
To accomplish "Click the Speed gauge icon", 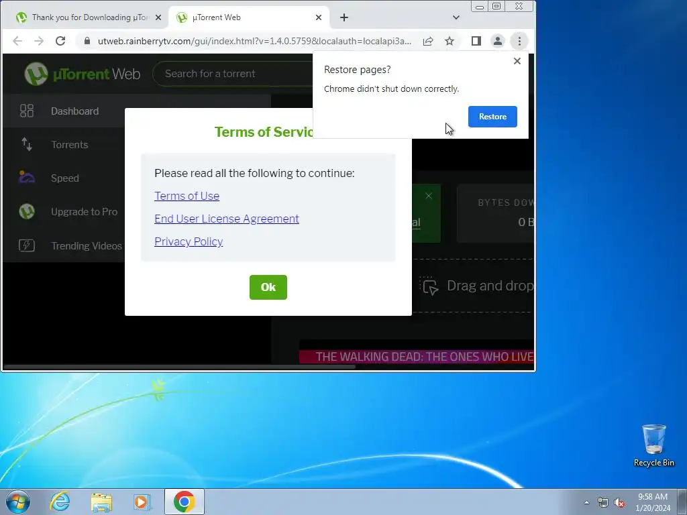I will click(x=27, y=177).
